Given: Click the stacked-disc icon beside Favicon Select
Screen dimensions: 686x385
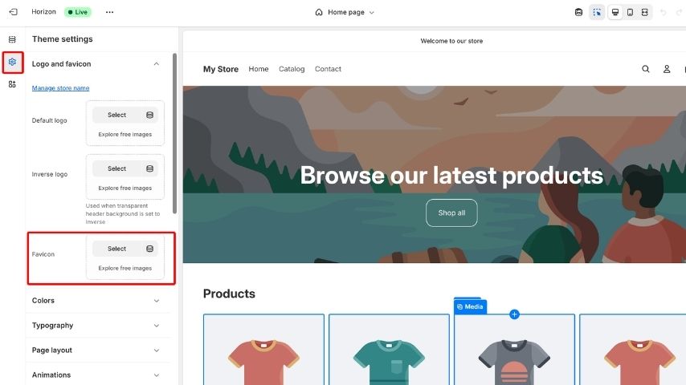Looking at the screenshot, I should pos(149,249).
